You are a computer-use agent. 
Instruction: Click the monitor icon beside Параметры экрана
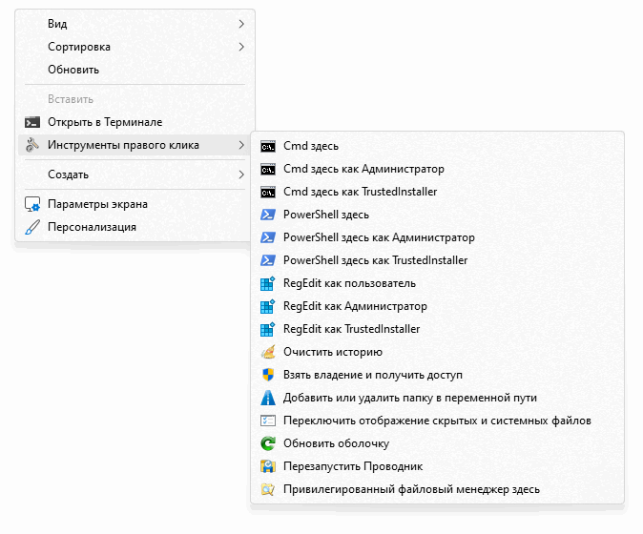pyautogui.click(x=32, y=204)
